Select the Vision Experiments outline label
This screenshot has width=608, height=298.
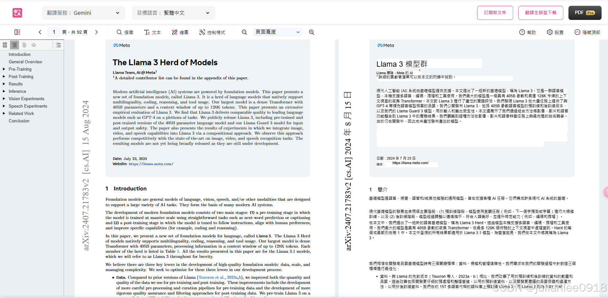coord(26,99)
